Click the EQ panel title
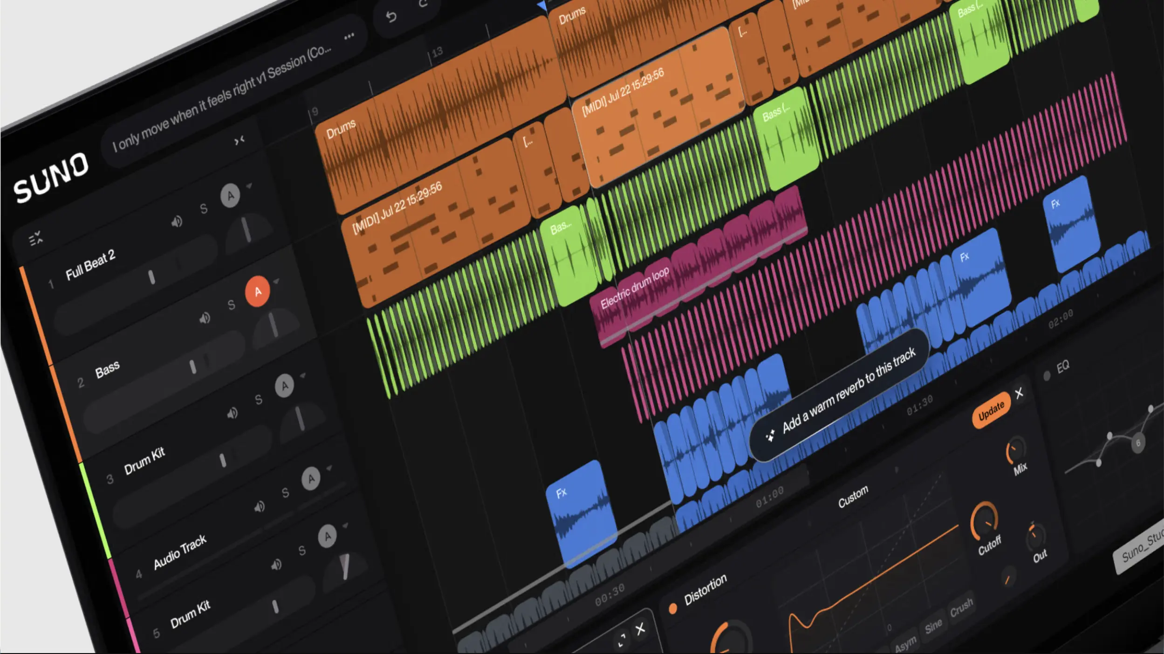Viewport: 1164px width, 654px height. click(1063, 367)
